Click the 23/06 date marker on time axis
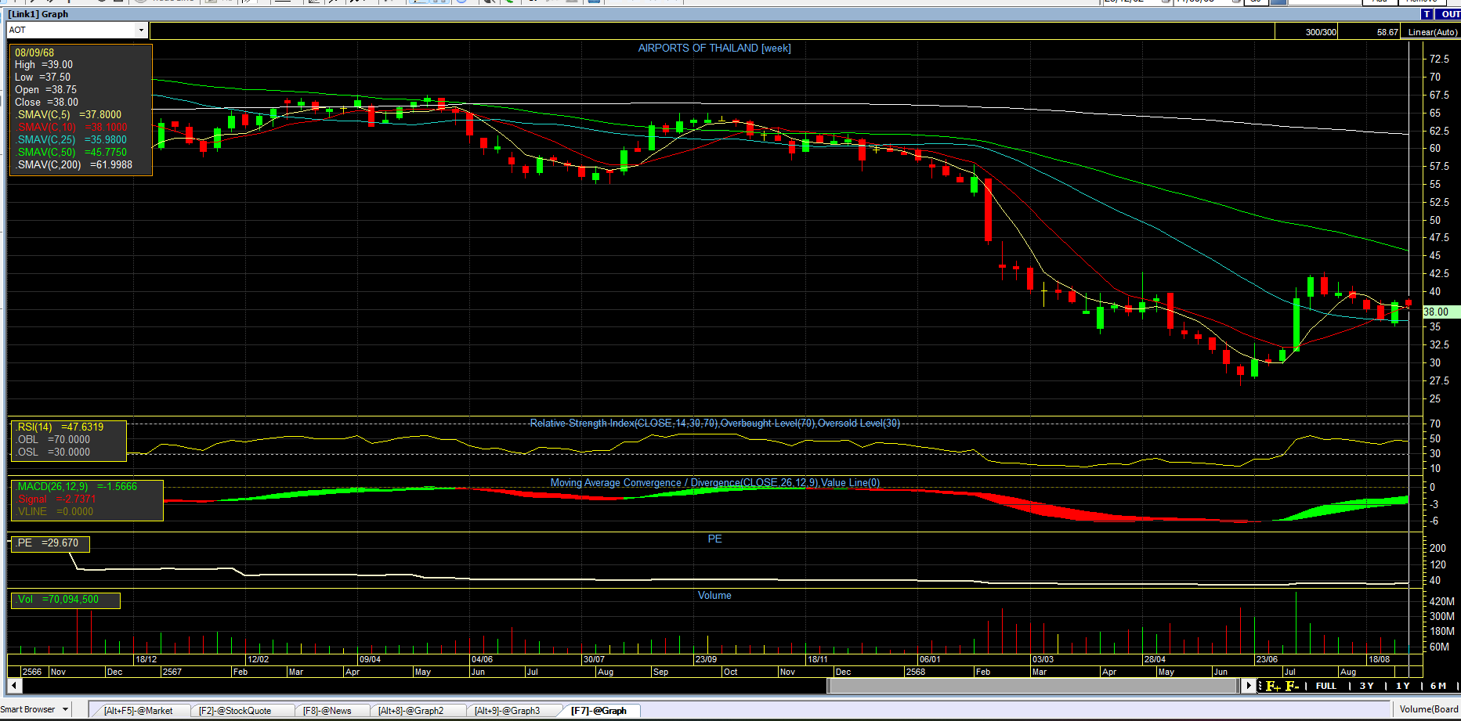 (x=1267, y=659)
